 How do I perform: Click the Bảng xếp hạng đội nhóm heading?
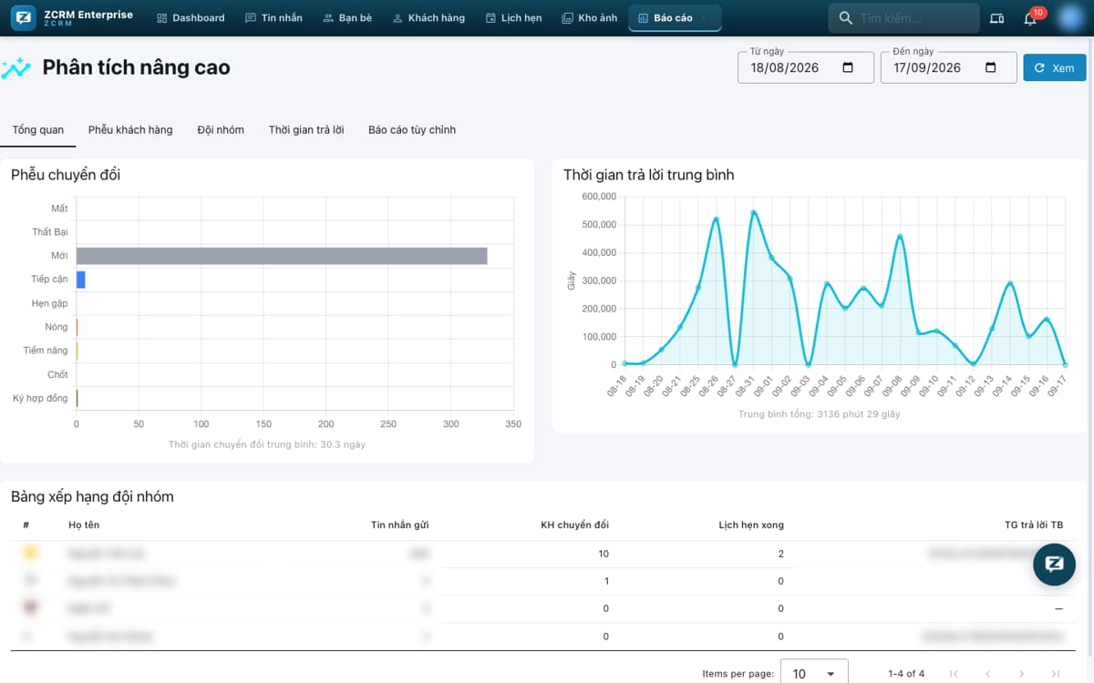[92, 496]
